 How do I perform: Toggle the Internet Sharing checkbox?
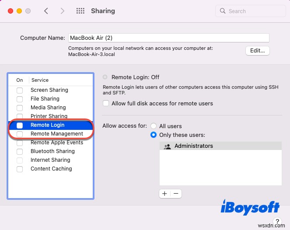click(x=20, y=160)
